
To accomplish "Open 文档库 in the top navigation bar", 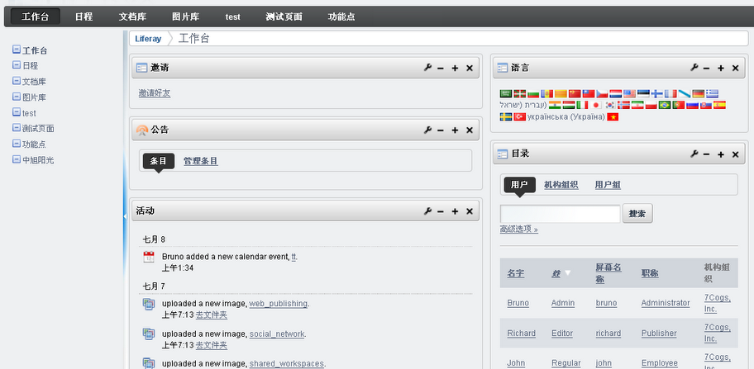I will [133, 17].
